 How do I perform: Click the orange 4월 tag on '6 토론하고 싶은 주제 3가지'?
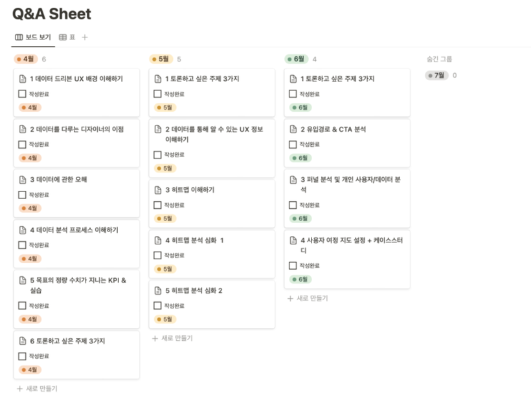tap(30, 370)
